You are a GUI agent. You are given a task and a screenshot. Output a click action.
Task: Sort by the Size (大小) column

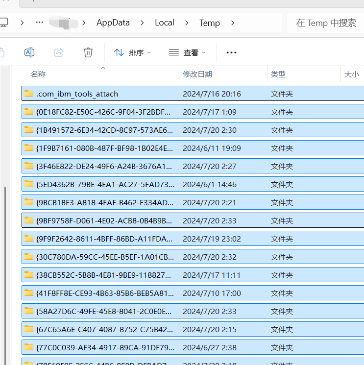tap(351, 74)
